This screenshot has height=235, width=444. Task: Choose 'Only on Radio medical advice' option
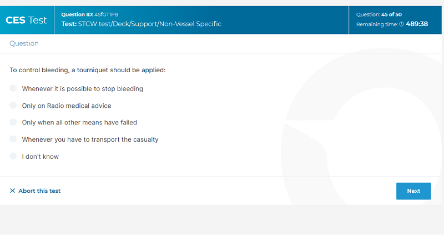tap(13, 105)
